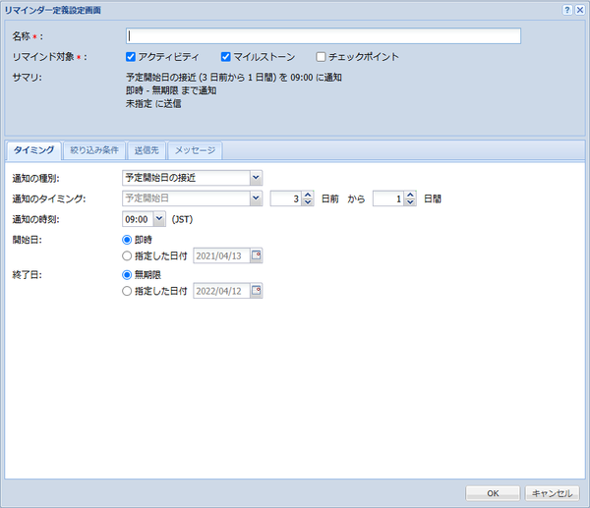Click the 日間 number field showing 1
590x508 pixels.
click(389, 198)
